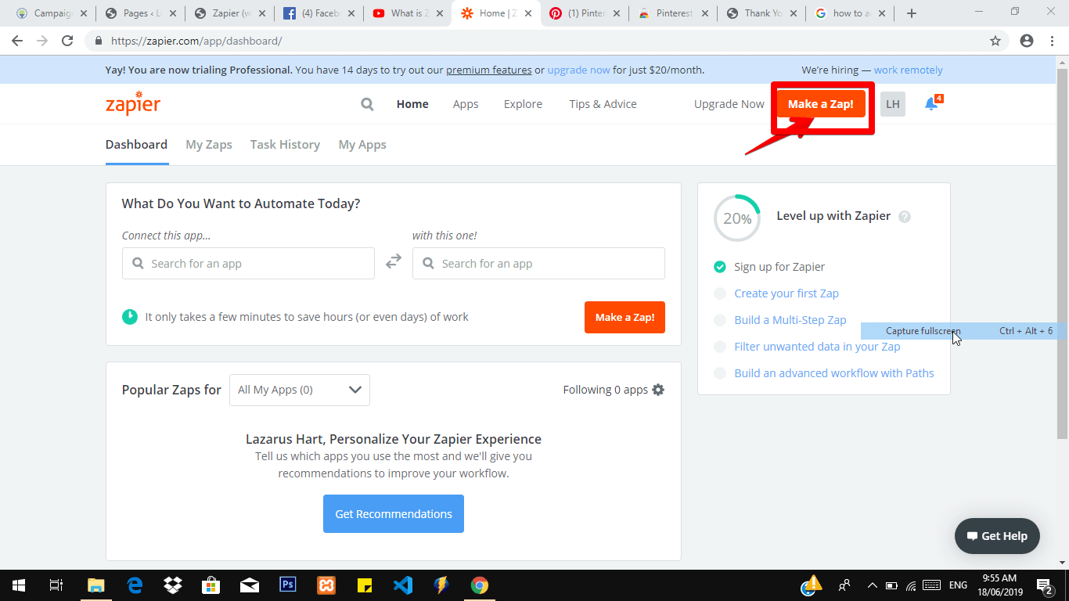This screenshot has width=1069, height=601.
Task: Show hidden system tray icons chevron
Action: pyautogui.click(x=872, y=585)
